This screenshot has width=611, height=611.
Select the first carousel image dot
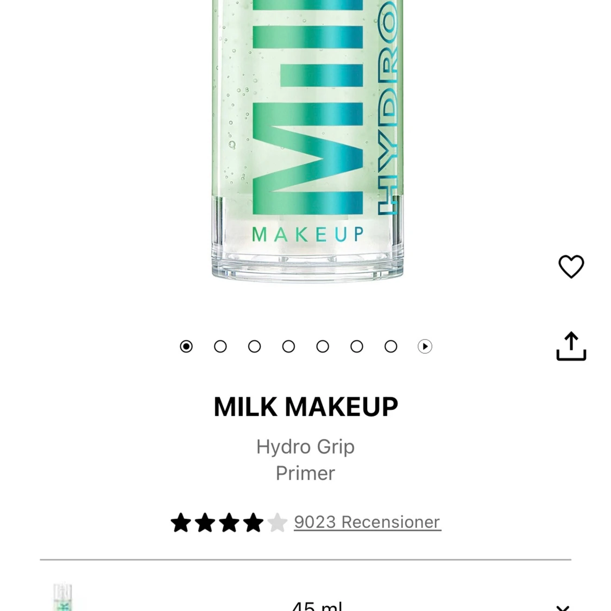coord(186,347)
